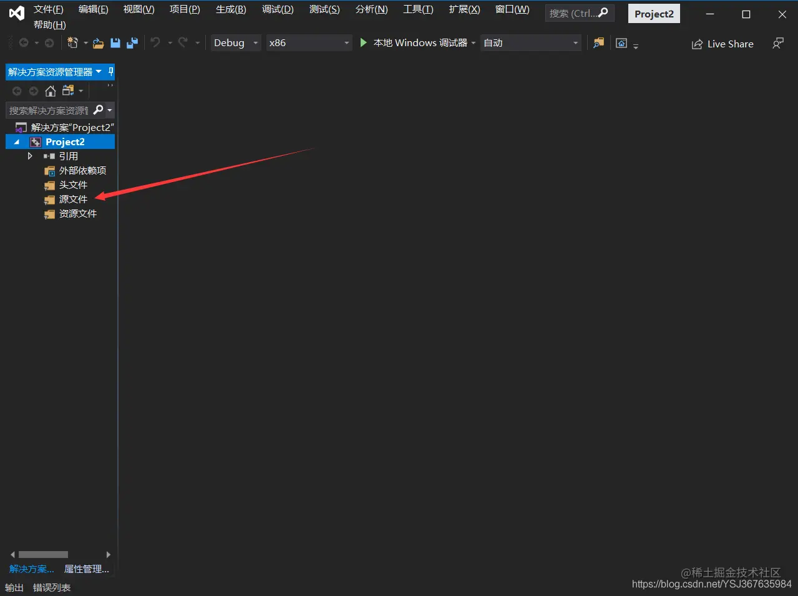Image resolution: width=798 pixels, height=596 pixels.
Task: Click the New Project toolbar icon
Action: click(72, 43)
